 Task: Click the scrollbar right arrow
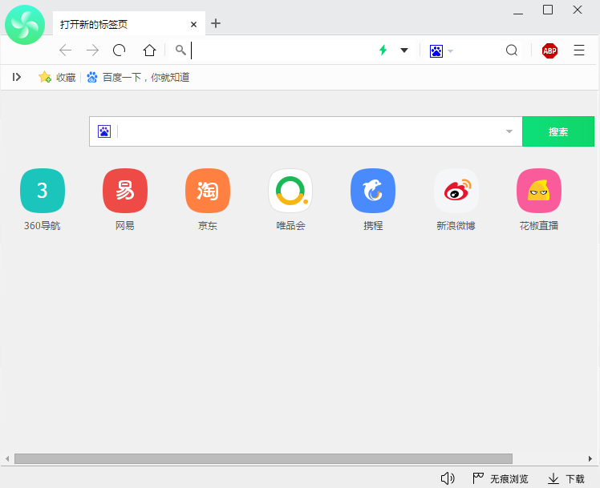click(x=590, y=458)
